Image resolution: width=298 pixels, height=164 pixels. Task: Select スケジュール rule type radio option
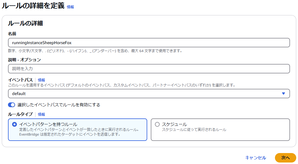coord(157,124)
